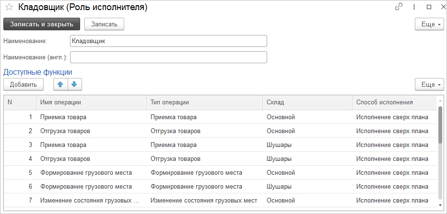Click Записать и закрыть button
The width and height of the screenshot is (447, 214).
(x=42, y=24)
